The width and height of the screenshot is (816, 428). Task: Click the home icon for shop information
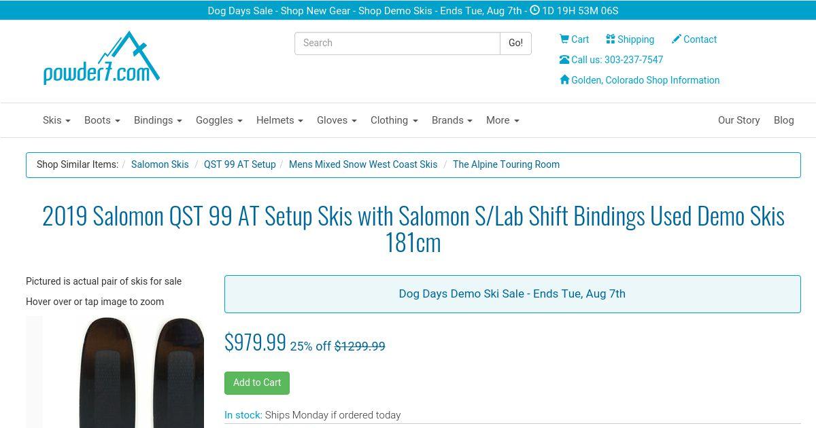pos(564,80)
